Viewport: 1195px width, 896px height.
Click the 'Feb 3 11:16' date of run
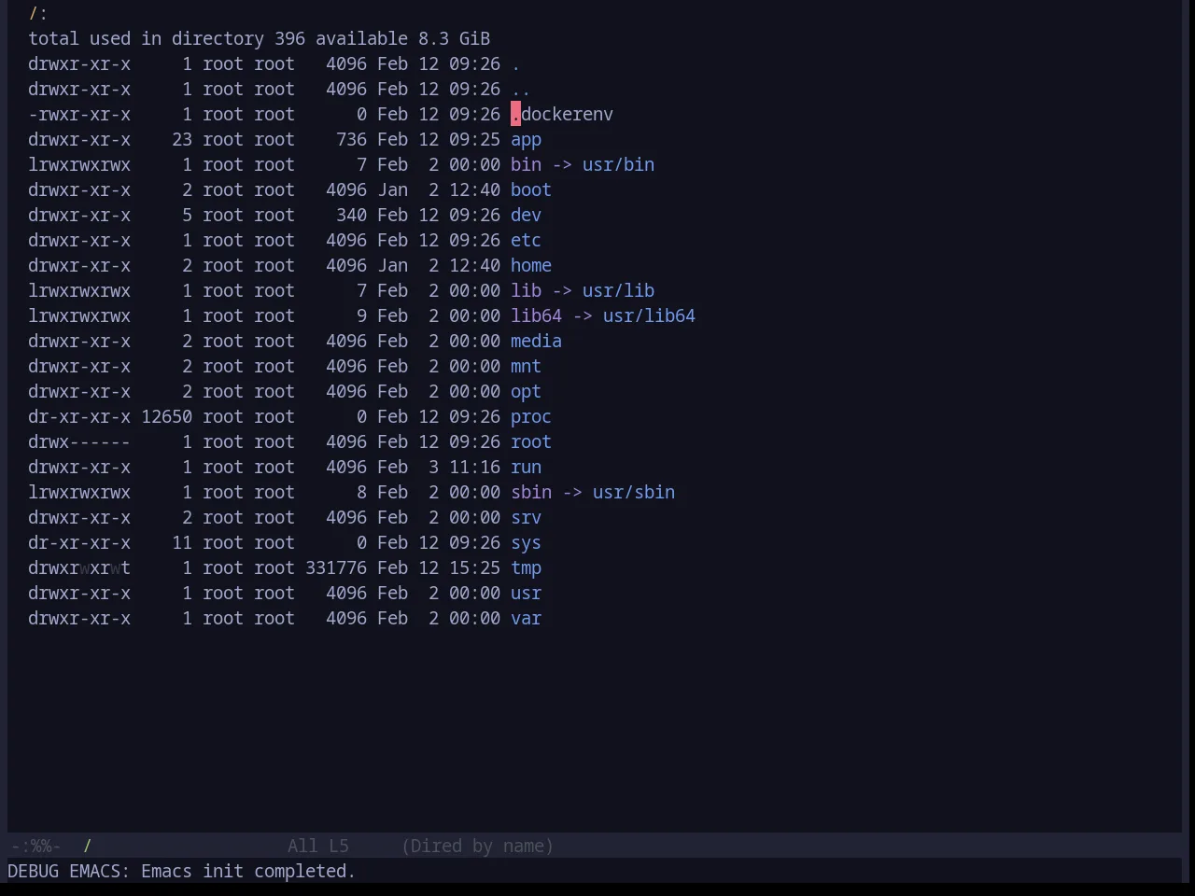tap(439, 468)
